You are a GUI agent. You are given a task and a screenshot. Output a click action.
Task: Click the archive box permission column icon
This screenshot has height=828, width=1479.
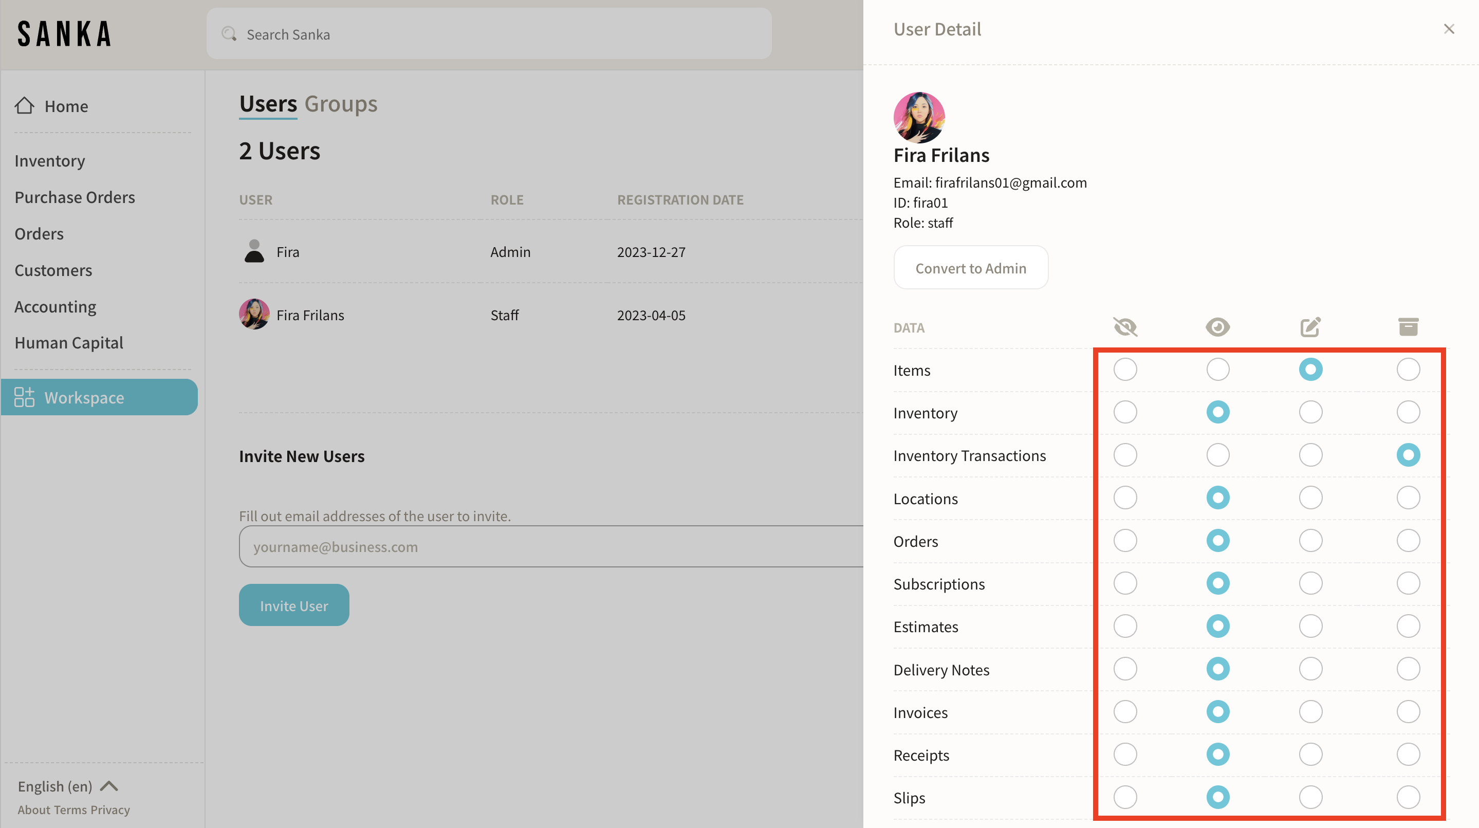click(x=1408, y=327)
